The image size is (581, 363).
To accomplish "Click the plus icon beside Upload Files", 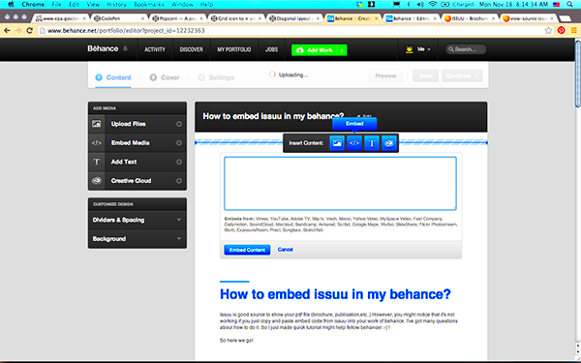I will tap(179, 124).
